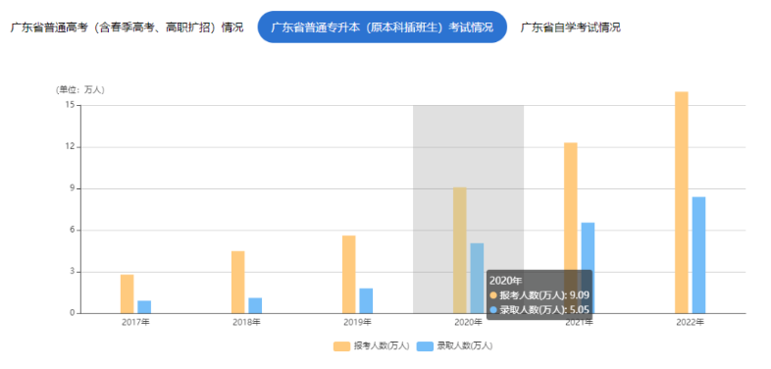Click the 2019年 orange 报考人数 bar

(x=349, y=274)
